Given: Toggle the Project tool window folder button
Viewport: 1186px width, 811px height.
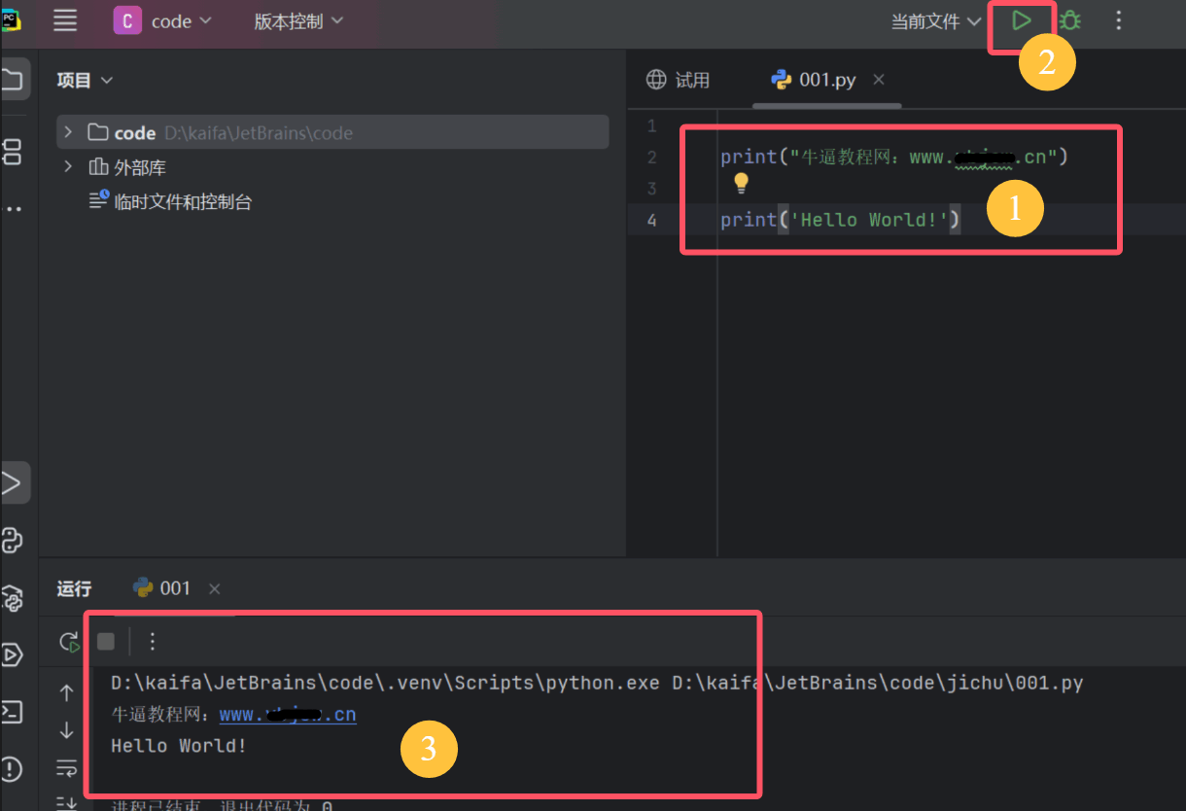Looking at the screenshot, I should tap(13, 79).
